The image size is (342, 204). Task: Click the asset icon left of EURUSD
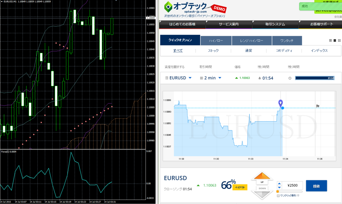coord(167,78)
